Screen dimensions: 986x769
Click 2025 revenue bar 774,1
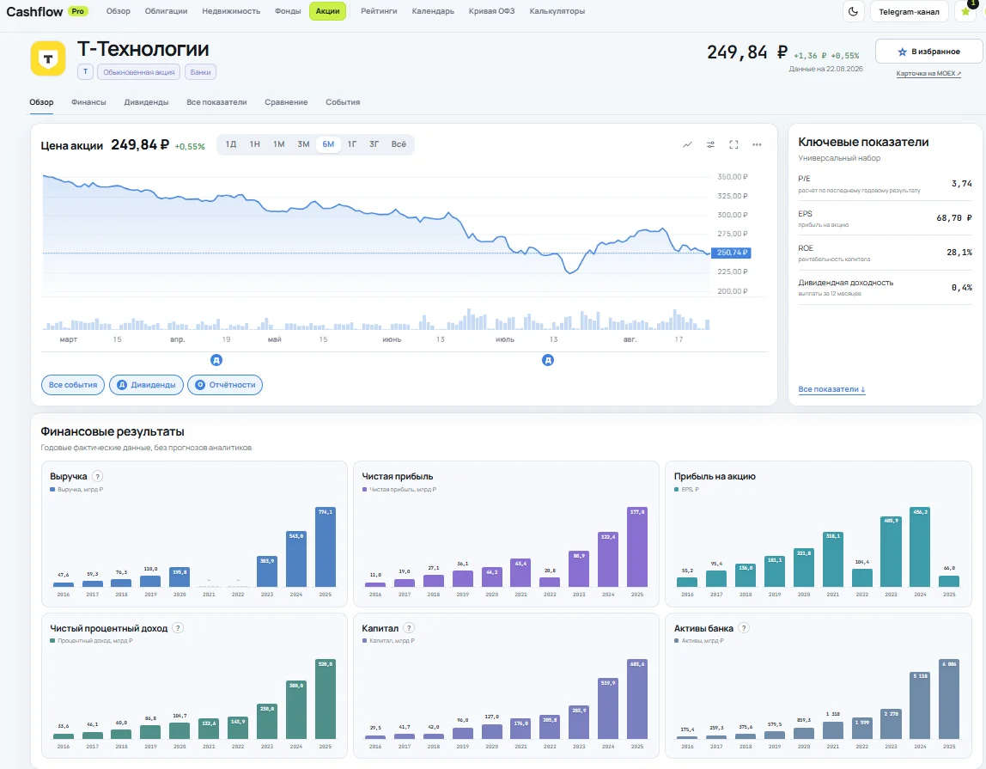coord(326,546)
